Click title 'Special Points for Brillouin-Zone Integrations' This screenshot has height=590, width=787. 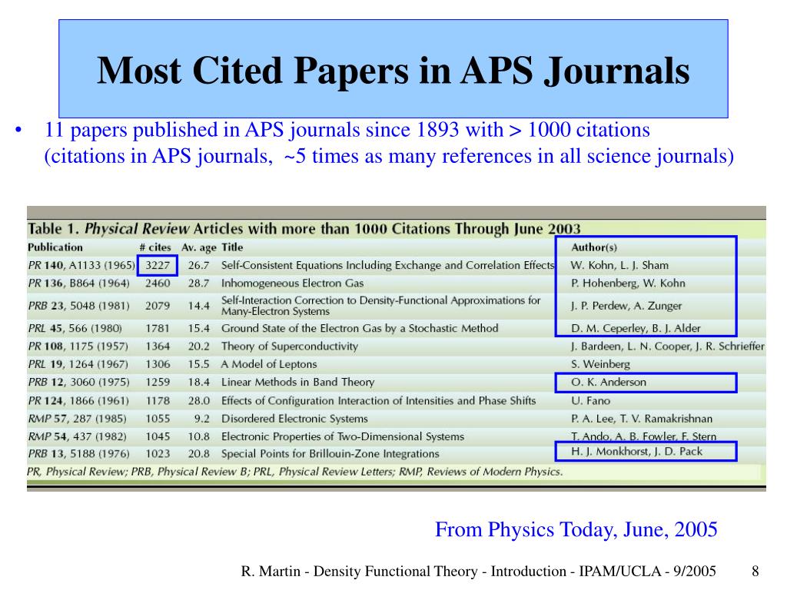pyautogui.click(x=330, y=453)
